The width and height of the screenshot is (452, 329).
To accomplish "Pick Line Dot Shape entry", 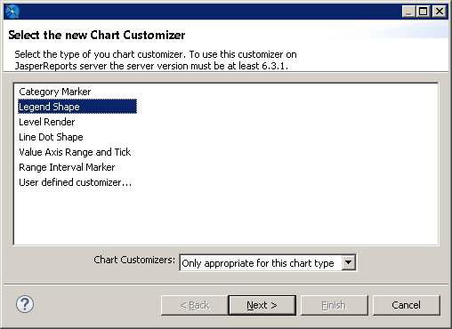I will [x=51, y=137].
